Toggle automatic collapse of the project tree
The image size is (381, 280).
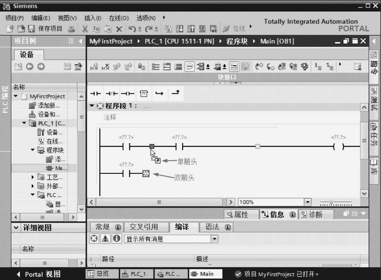pos(71,41)
